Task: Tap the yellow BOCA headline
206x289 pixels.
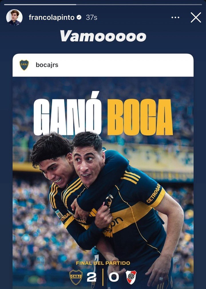Action: click(140, 117)
